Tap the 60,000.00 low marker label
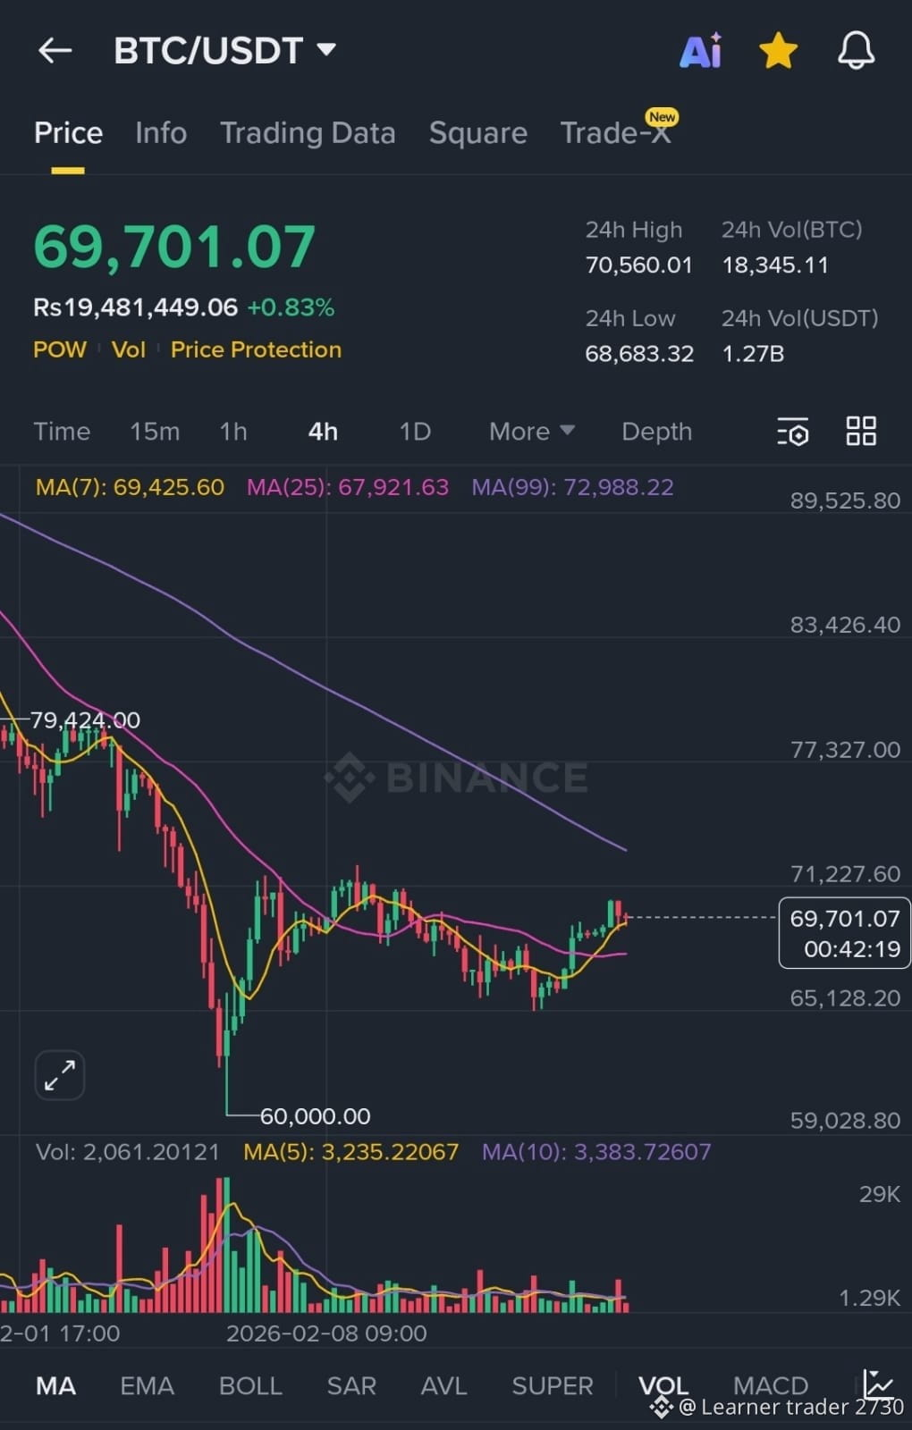This screenshot has height=1430, width=912. click(315, 1116)
